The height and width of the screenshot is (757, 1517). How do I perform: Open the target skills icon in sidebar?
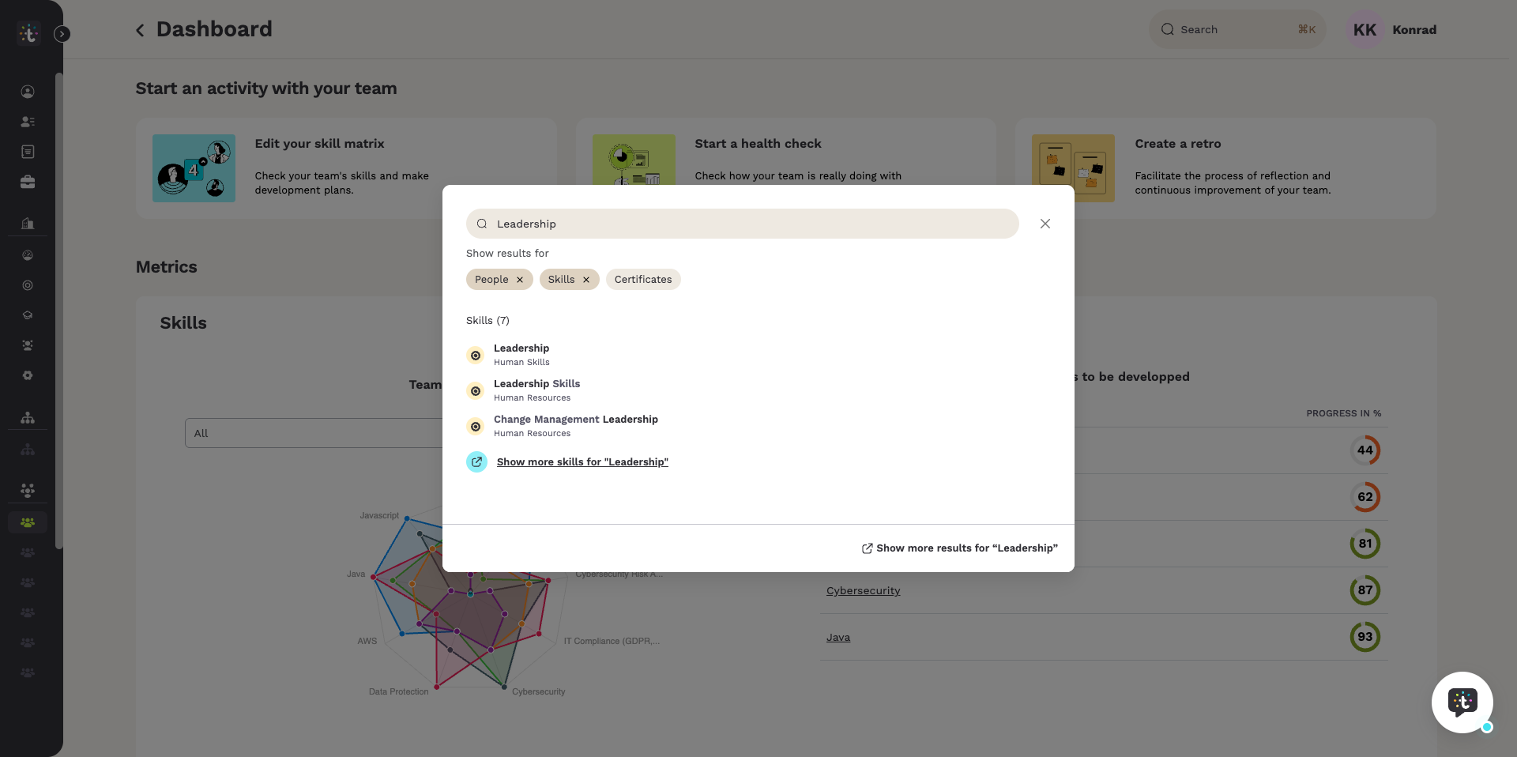tap(28, 285)
